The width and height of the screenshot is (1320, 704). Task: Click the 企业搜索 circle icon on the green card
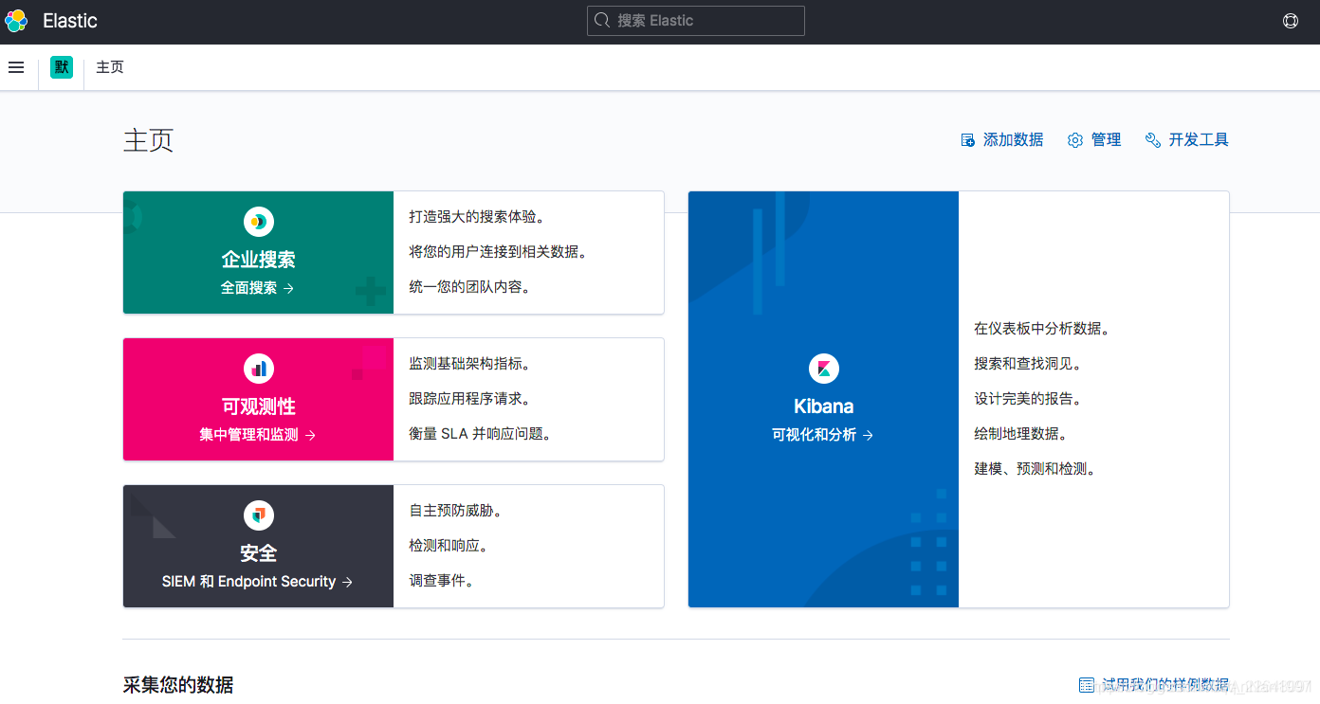click(x=258, y=222)
